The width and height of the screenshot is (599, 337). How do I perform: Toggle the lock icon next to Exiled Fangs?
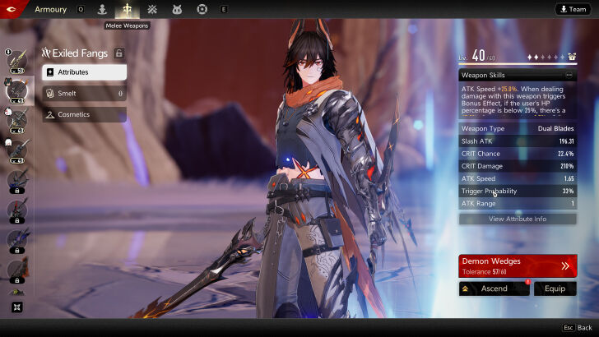(119, 53)
